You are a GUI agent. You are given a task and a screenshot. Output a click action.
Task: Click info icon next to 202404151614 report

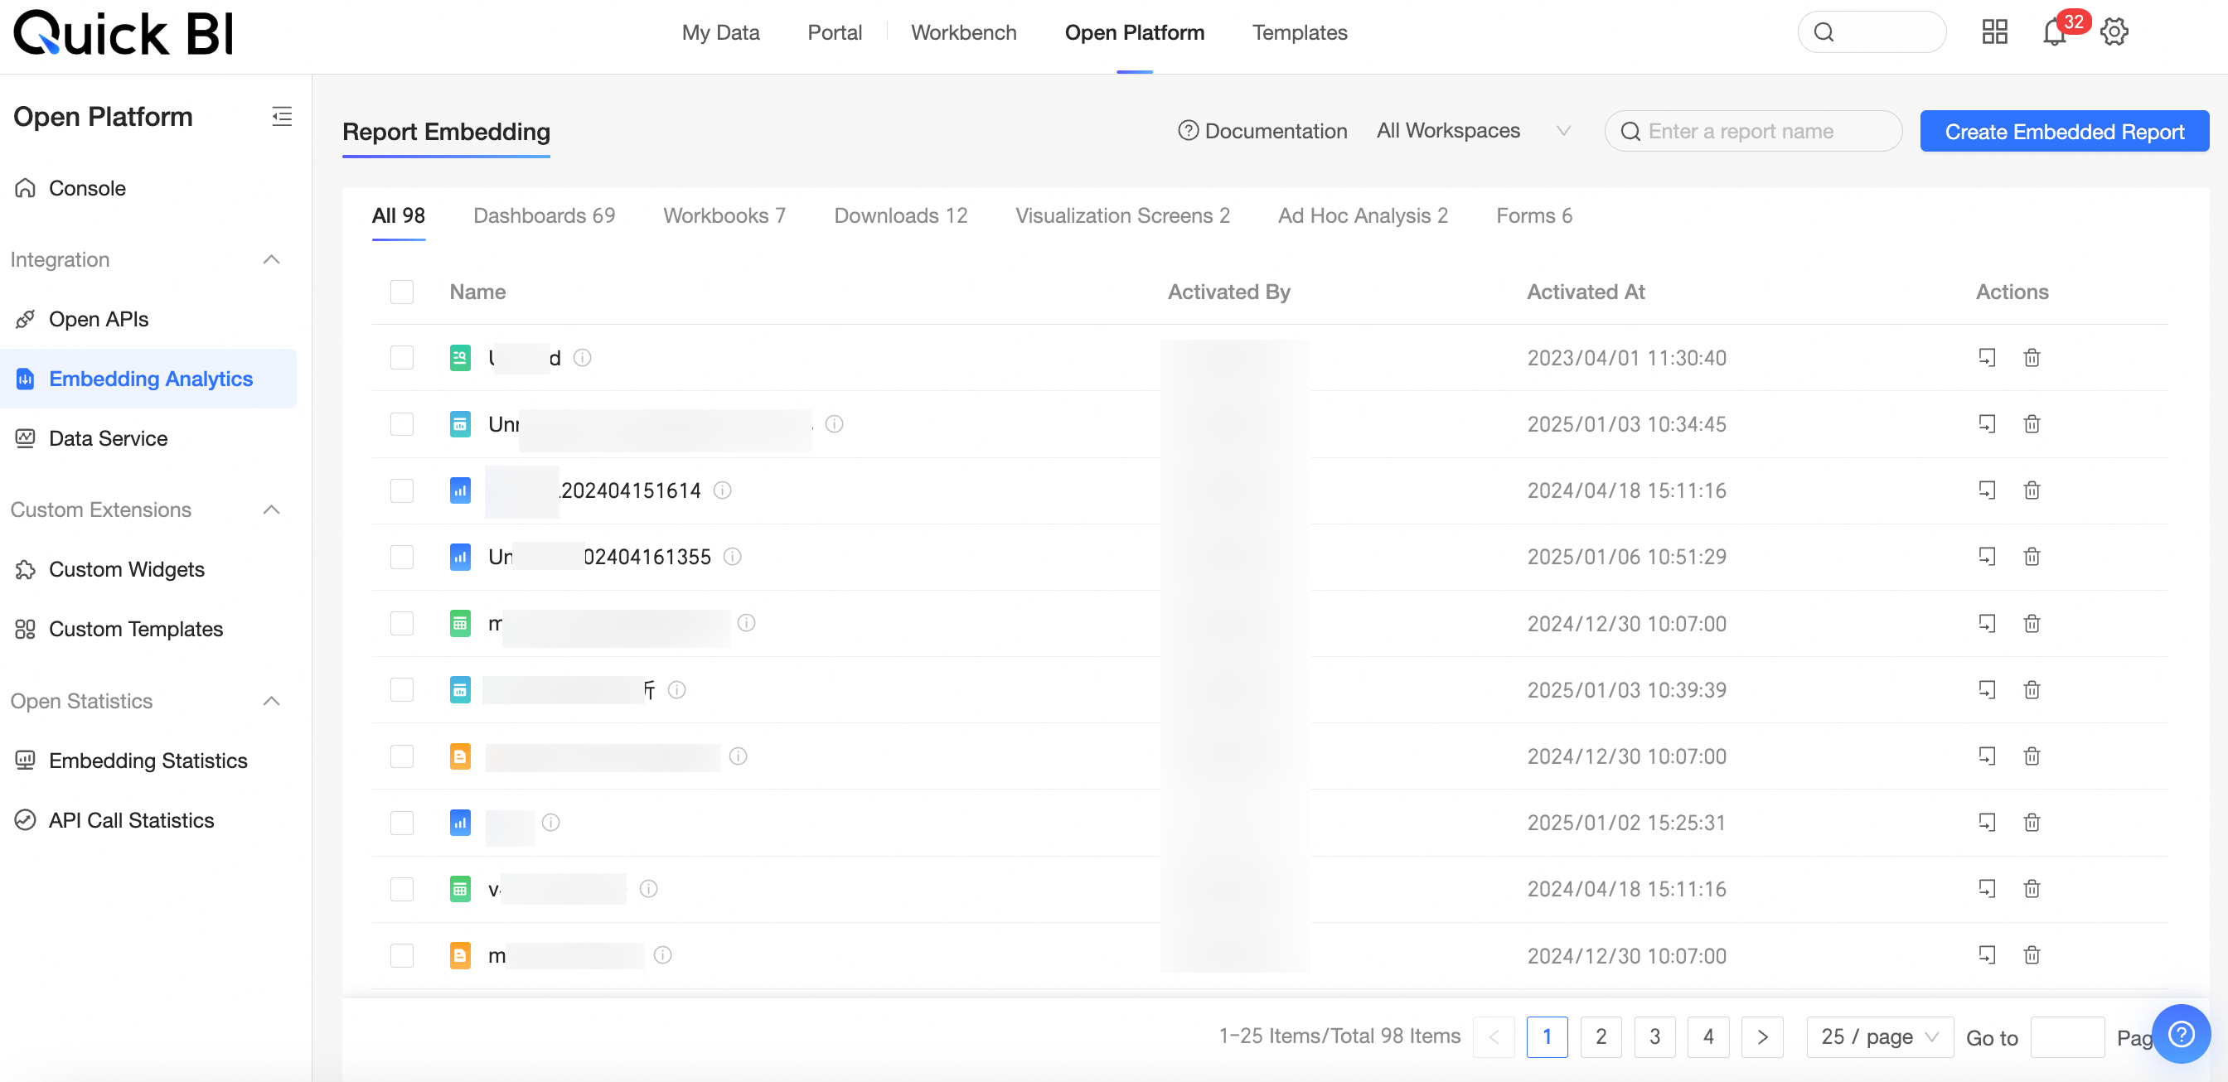pos(722,490)
